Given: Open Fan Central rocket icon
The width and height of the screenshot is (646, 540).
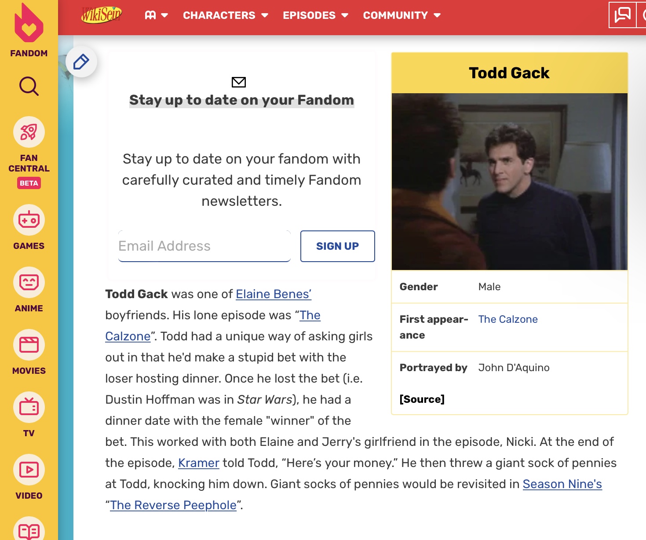Looking at the screenshot, I should pyautogui.click(x=29, y=132).
